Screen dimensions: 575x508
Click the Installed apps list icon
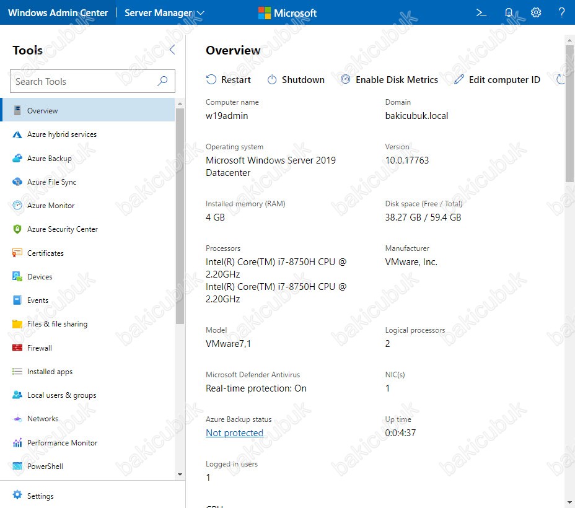coord(17,371)
